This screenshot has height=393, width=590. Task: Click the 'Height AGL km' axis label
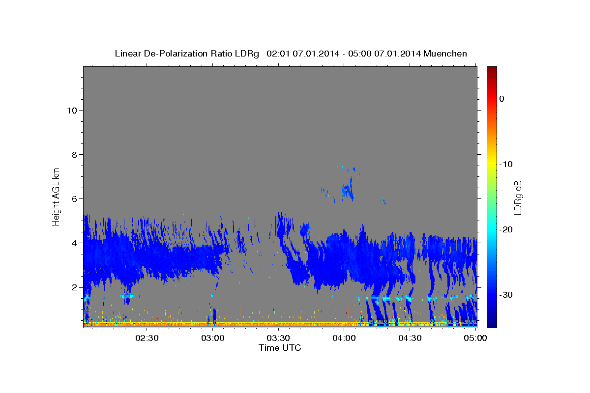(57, 196)
